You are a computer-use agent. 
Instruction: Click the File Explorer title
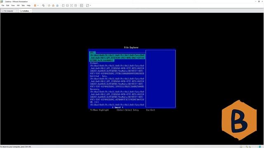(131, 48)
